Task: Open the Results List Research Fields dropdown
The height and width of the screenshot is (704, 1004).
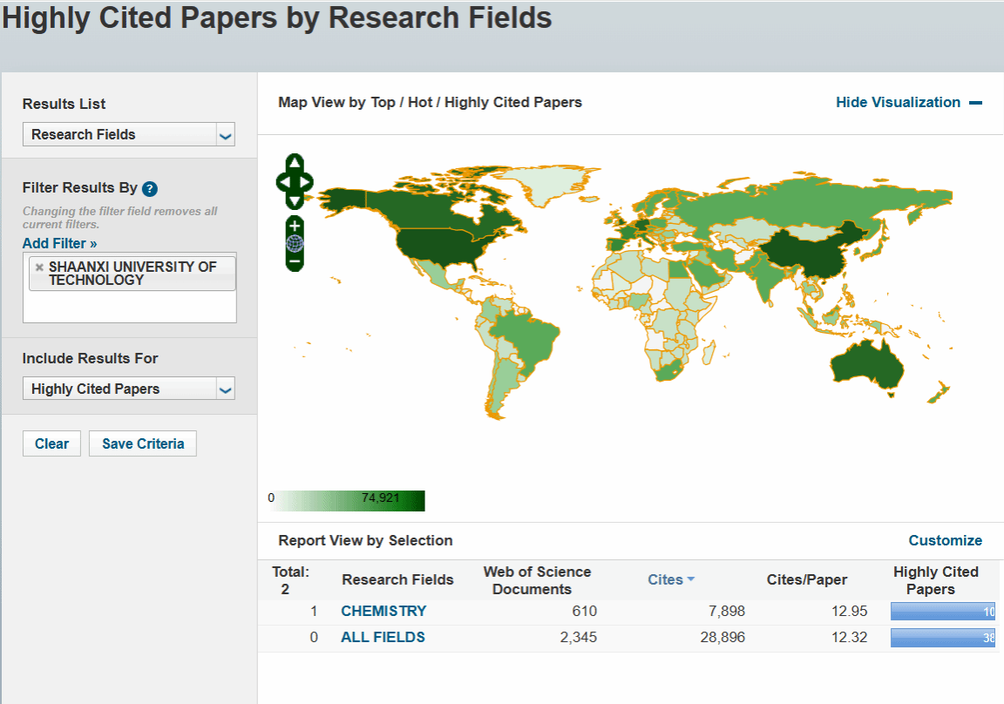Action: tap(129, 134)
